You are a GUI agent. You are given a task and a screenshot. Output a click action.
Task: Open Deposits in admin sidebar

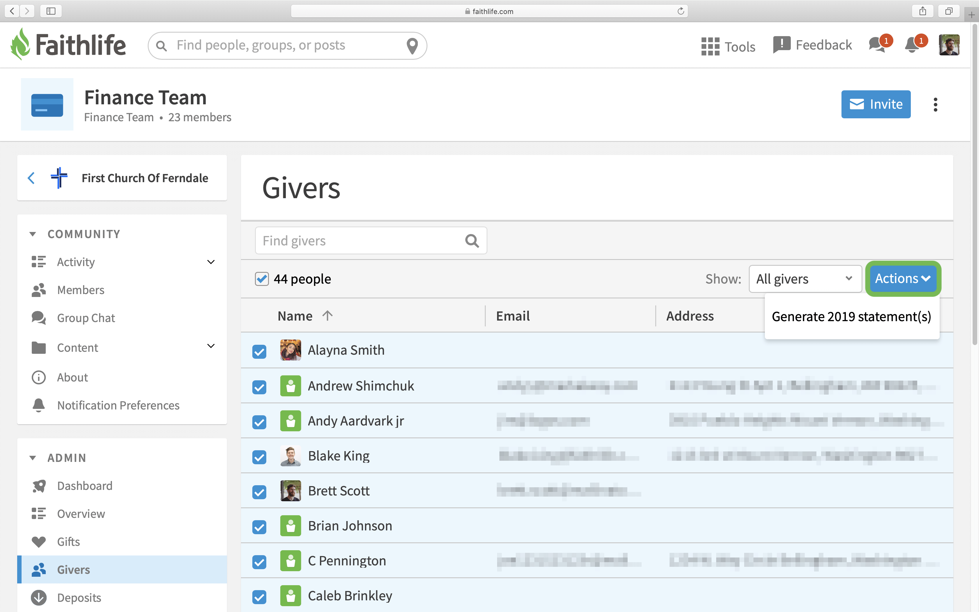tap(79, 597)
